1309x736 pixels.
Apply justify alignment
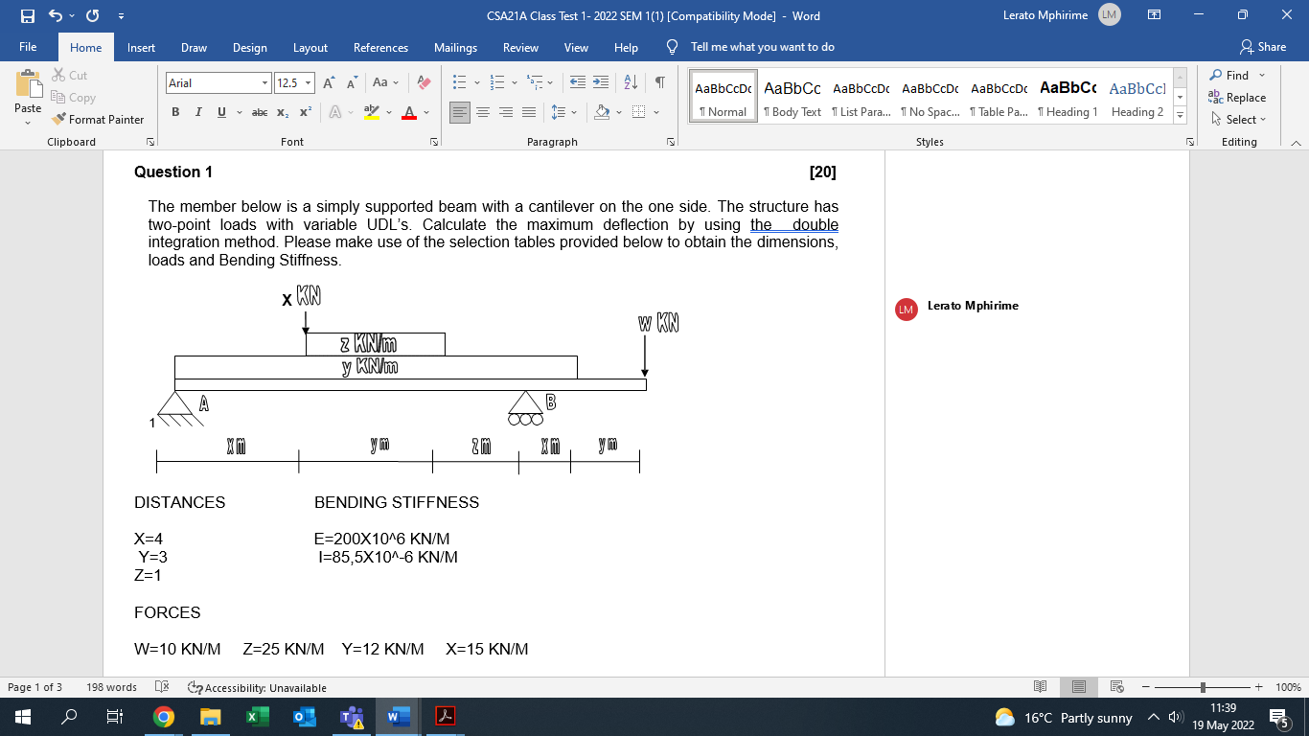click(528, 112)
